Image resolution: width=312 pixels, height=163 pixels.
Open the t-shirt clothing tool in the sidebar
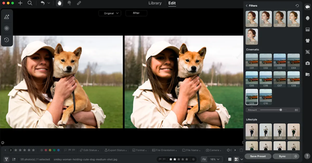click(308, 41)
